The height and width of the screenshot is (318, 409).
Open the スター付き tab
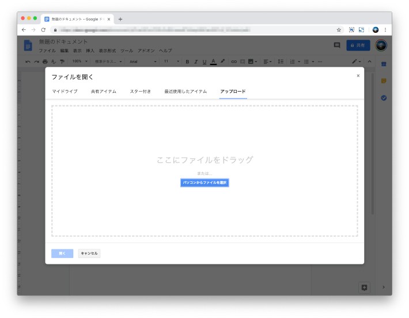pyautogui.click(x=141, y=91)
